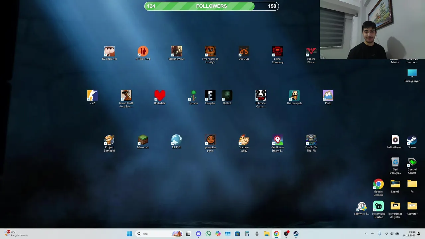Click the Ara search box in taskbar
This screenshot has width=425, height=239.
click(159, 234)
